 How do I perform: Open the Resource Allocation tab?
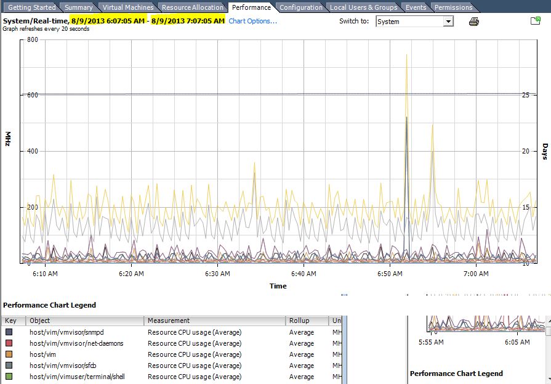point(192,7)
